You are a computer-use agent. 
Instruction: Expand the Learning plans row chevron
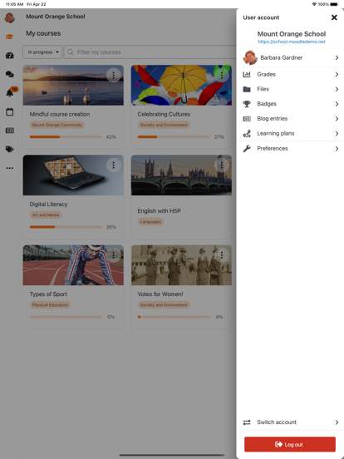pos(337,134)
